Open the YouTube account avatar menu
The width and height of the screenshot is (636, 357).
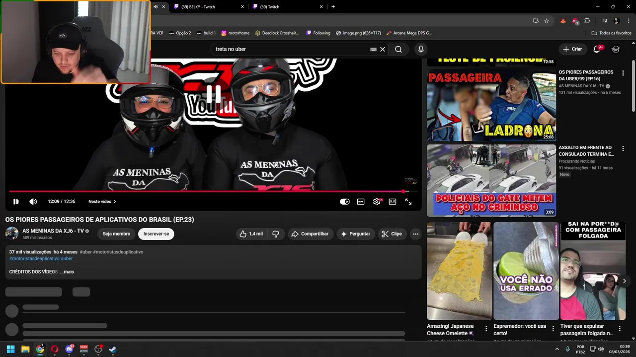pos(616,49)
